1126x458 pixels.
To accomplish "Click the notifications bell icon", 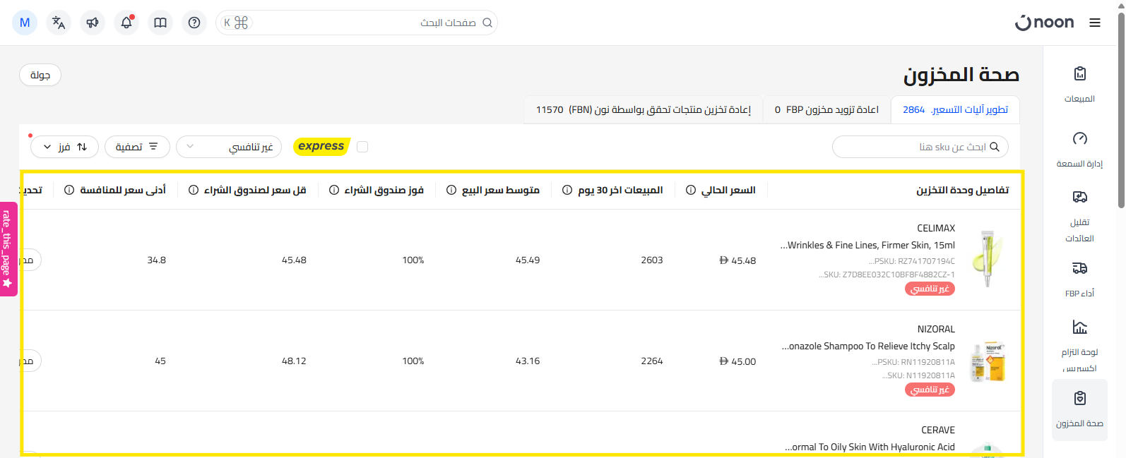I will click(126, 23).
